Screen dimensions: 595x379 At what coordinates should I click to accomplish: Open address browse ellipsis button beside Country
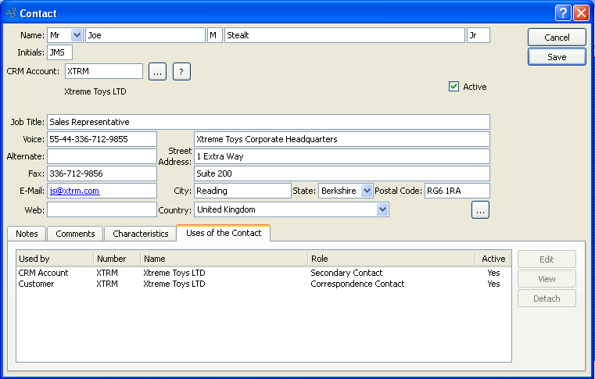(480, 209)
